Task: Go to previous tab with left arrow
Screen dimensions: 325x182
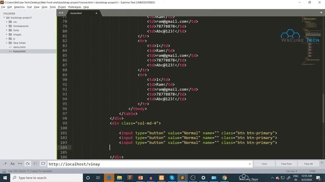Action: tap(59, 13)
